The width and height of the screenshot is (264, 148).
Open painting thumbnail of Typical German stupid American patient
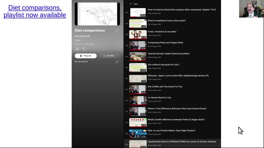point(138,56)
